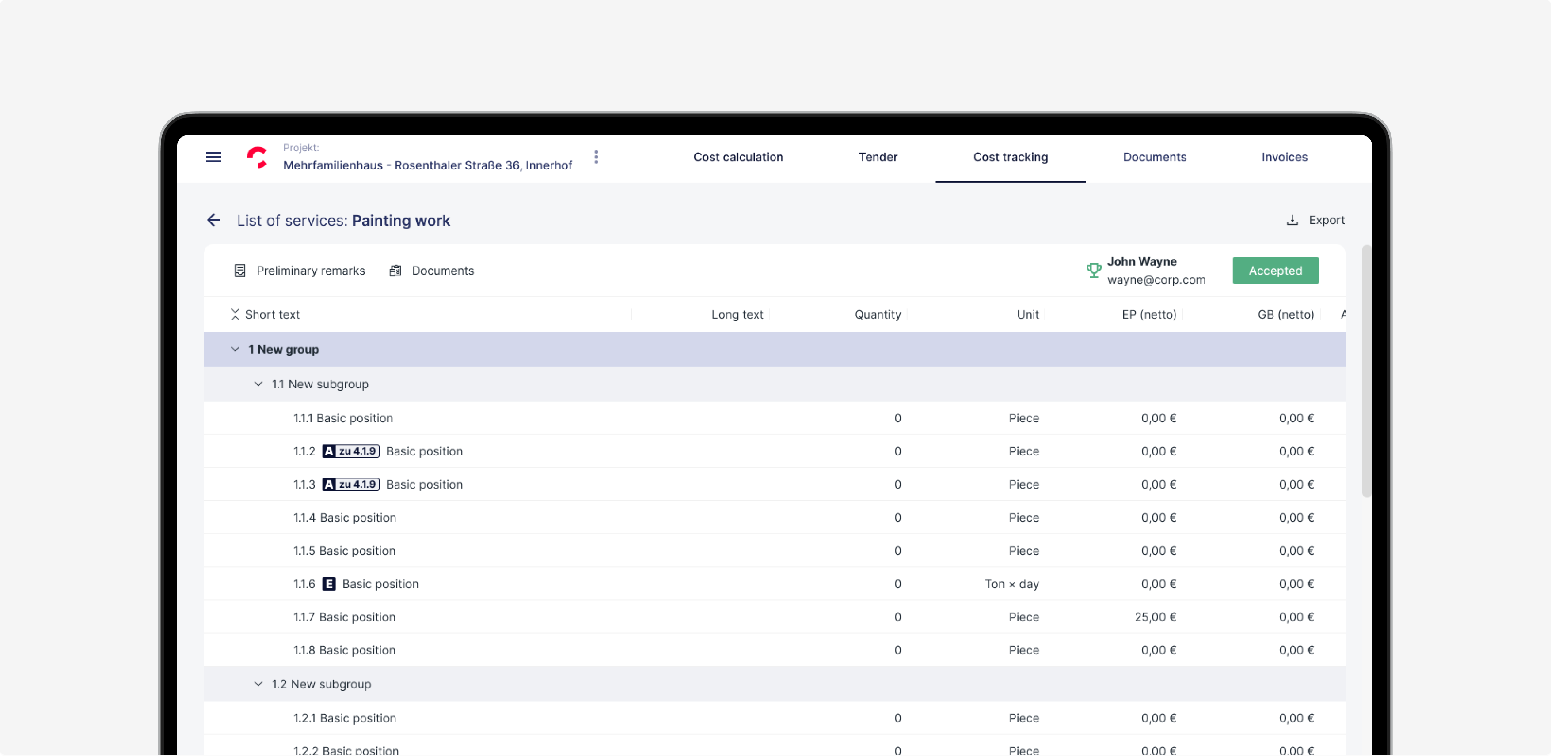Image resolution: width=1551 pixels, height=756 pixels.
Task: Select row 1.1.8 Basic position
Action: [774, 650]
